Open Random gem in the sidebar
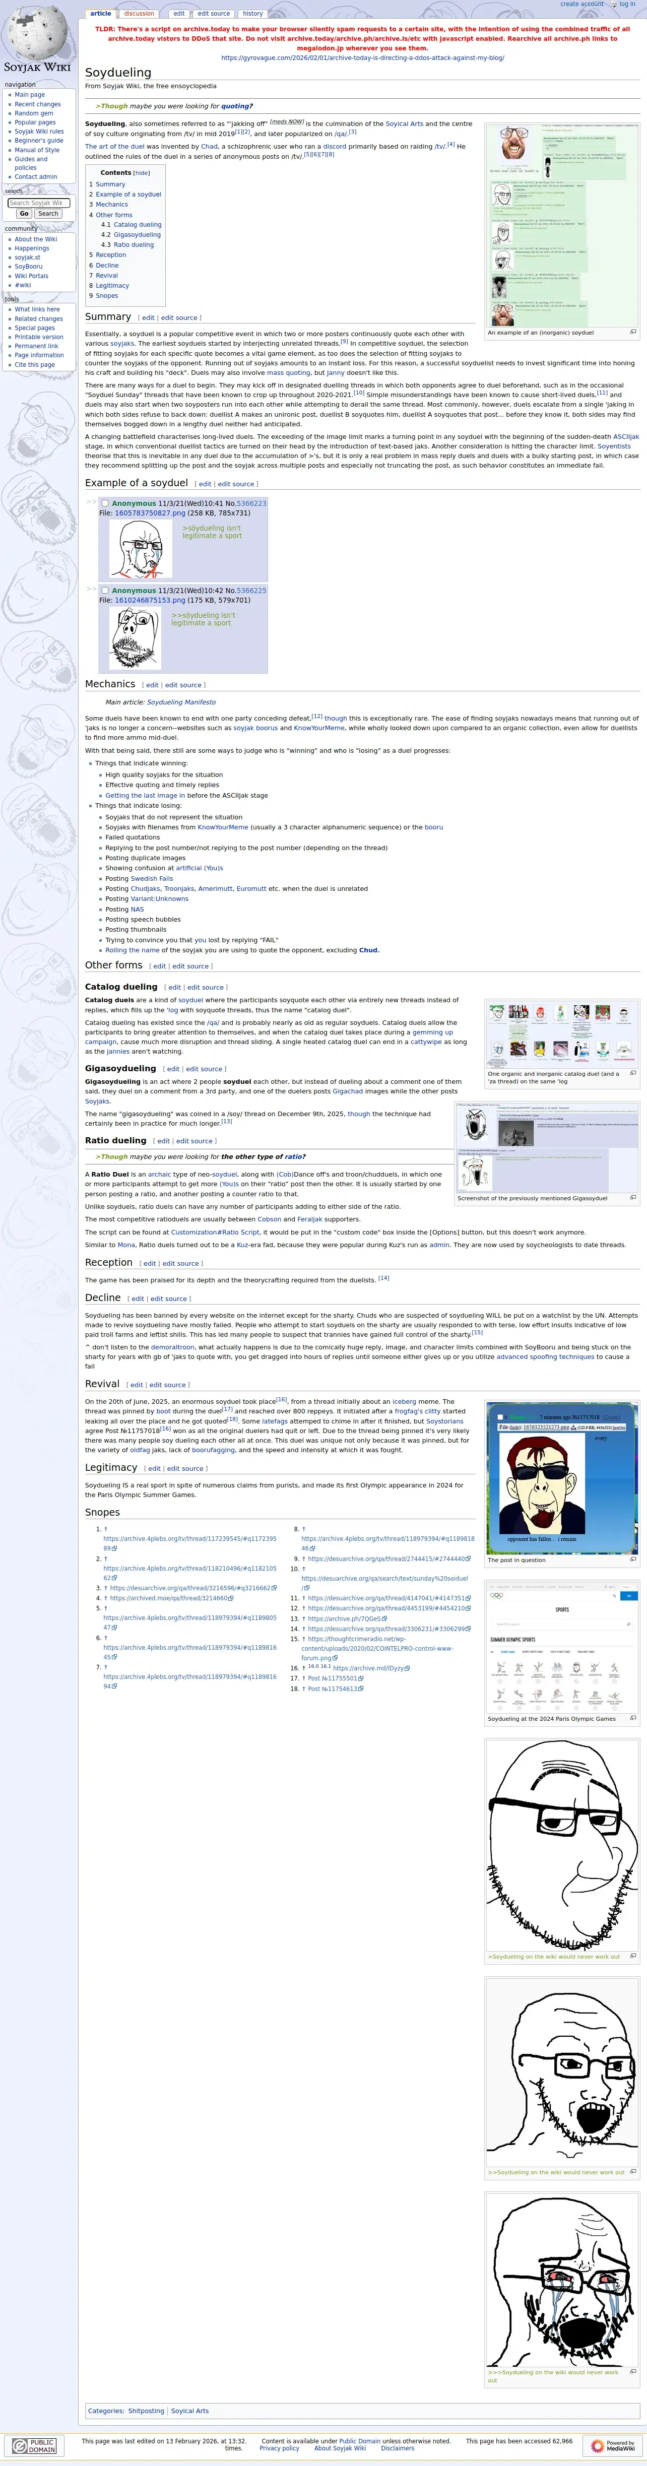 click(33, 113)
